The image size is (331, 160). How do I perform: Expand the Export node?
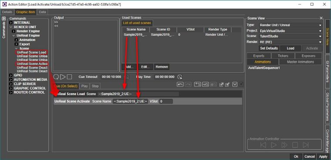pos(16,44)
